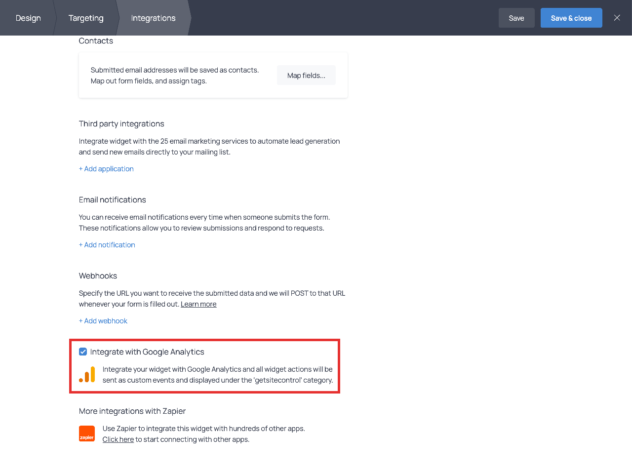Select the Google Analytics logo in the highlighted box

[x=87, y=374]
